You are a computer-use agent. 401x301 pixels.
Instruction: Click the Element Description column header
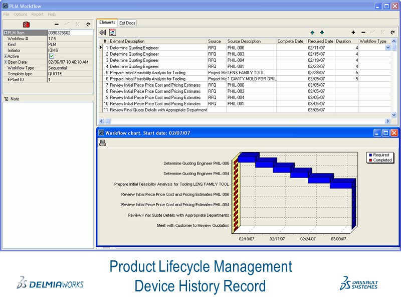pyautogui.click(x=157, y=41)
